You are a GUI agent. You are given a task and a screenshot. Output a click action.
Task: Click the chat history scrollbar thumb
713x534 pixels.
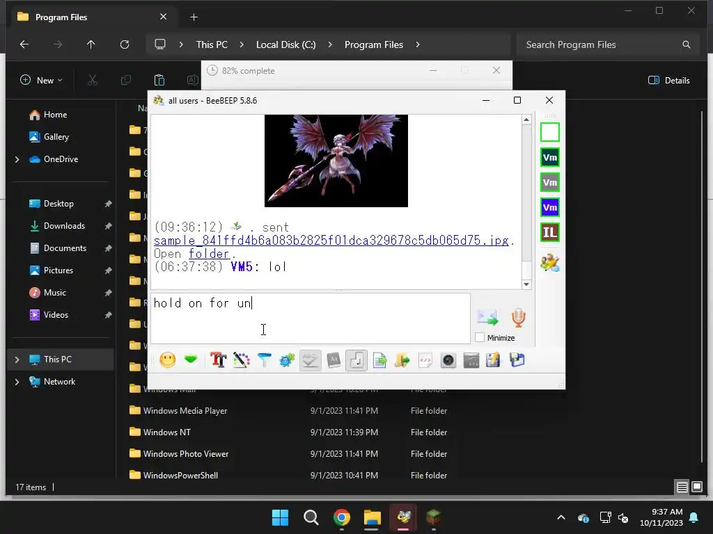(526, 193)
